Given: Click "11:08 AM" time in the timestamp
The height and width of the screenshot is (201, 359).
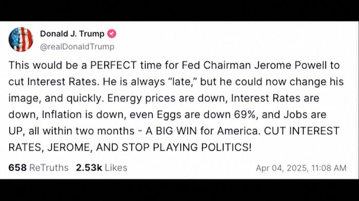Looking at the screenshot, I should point(329,168).
